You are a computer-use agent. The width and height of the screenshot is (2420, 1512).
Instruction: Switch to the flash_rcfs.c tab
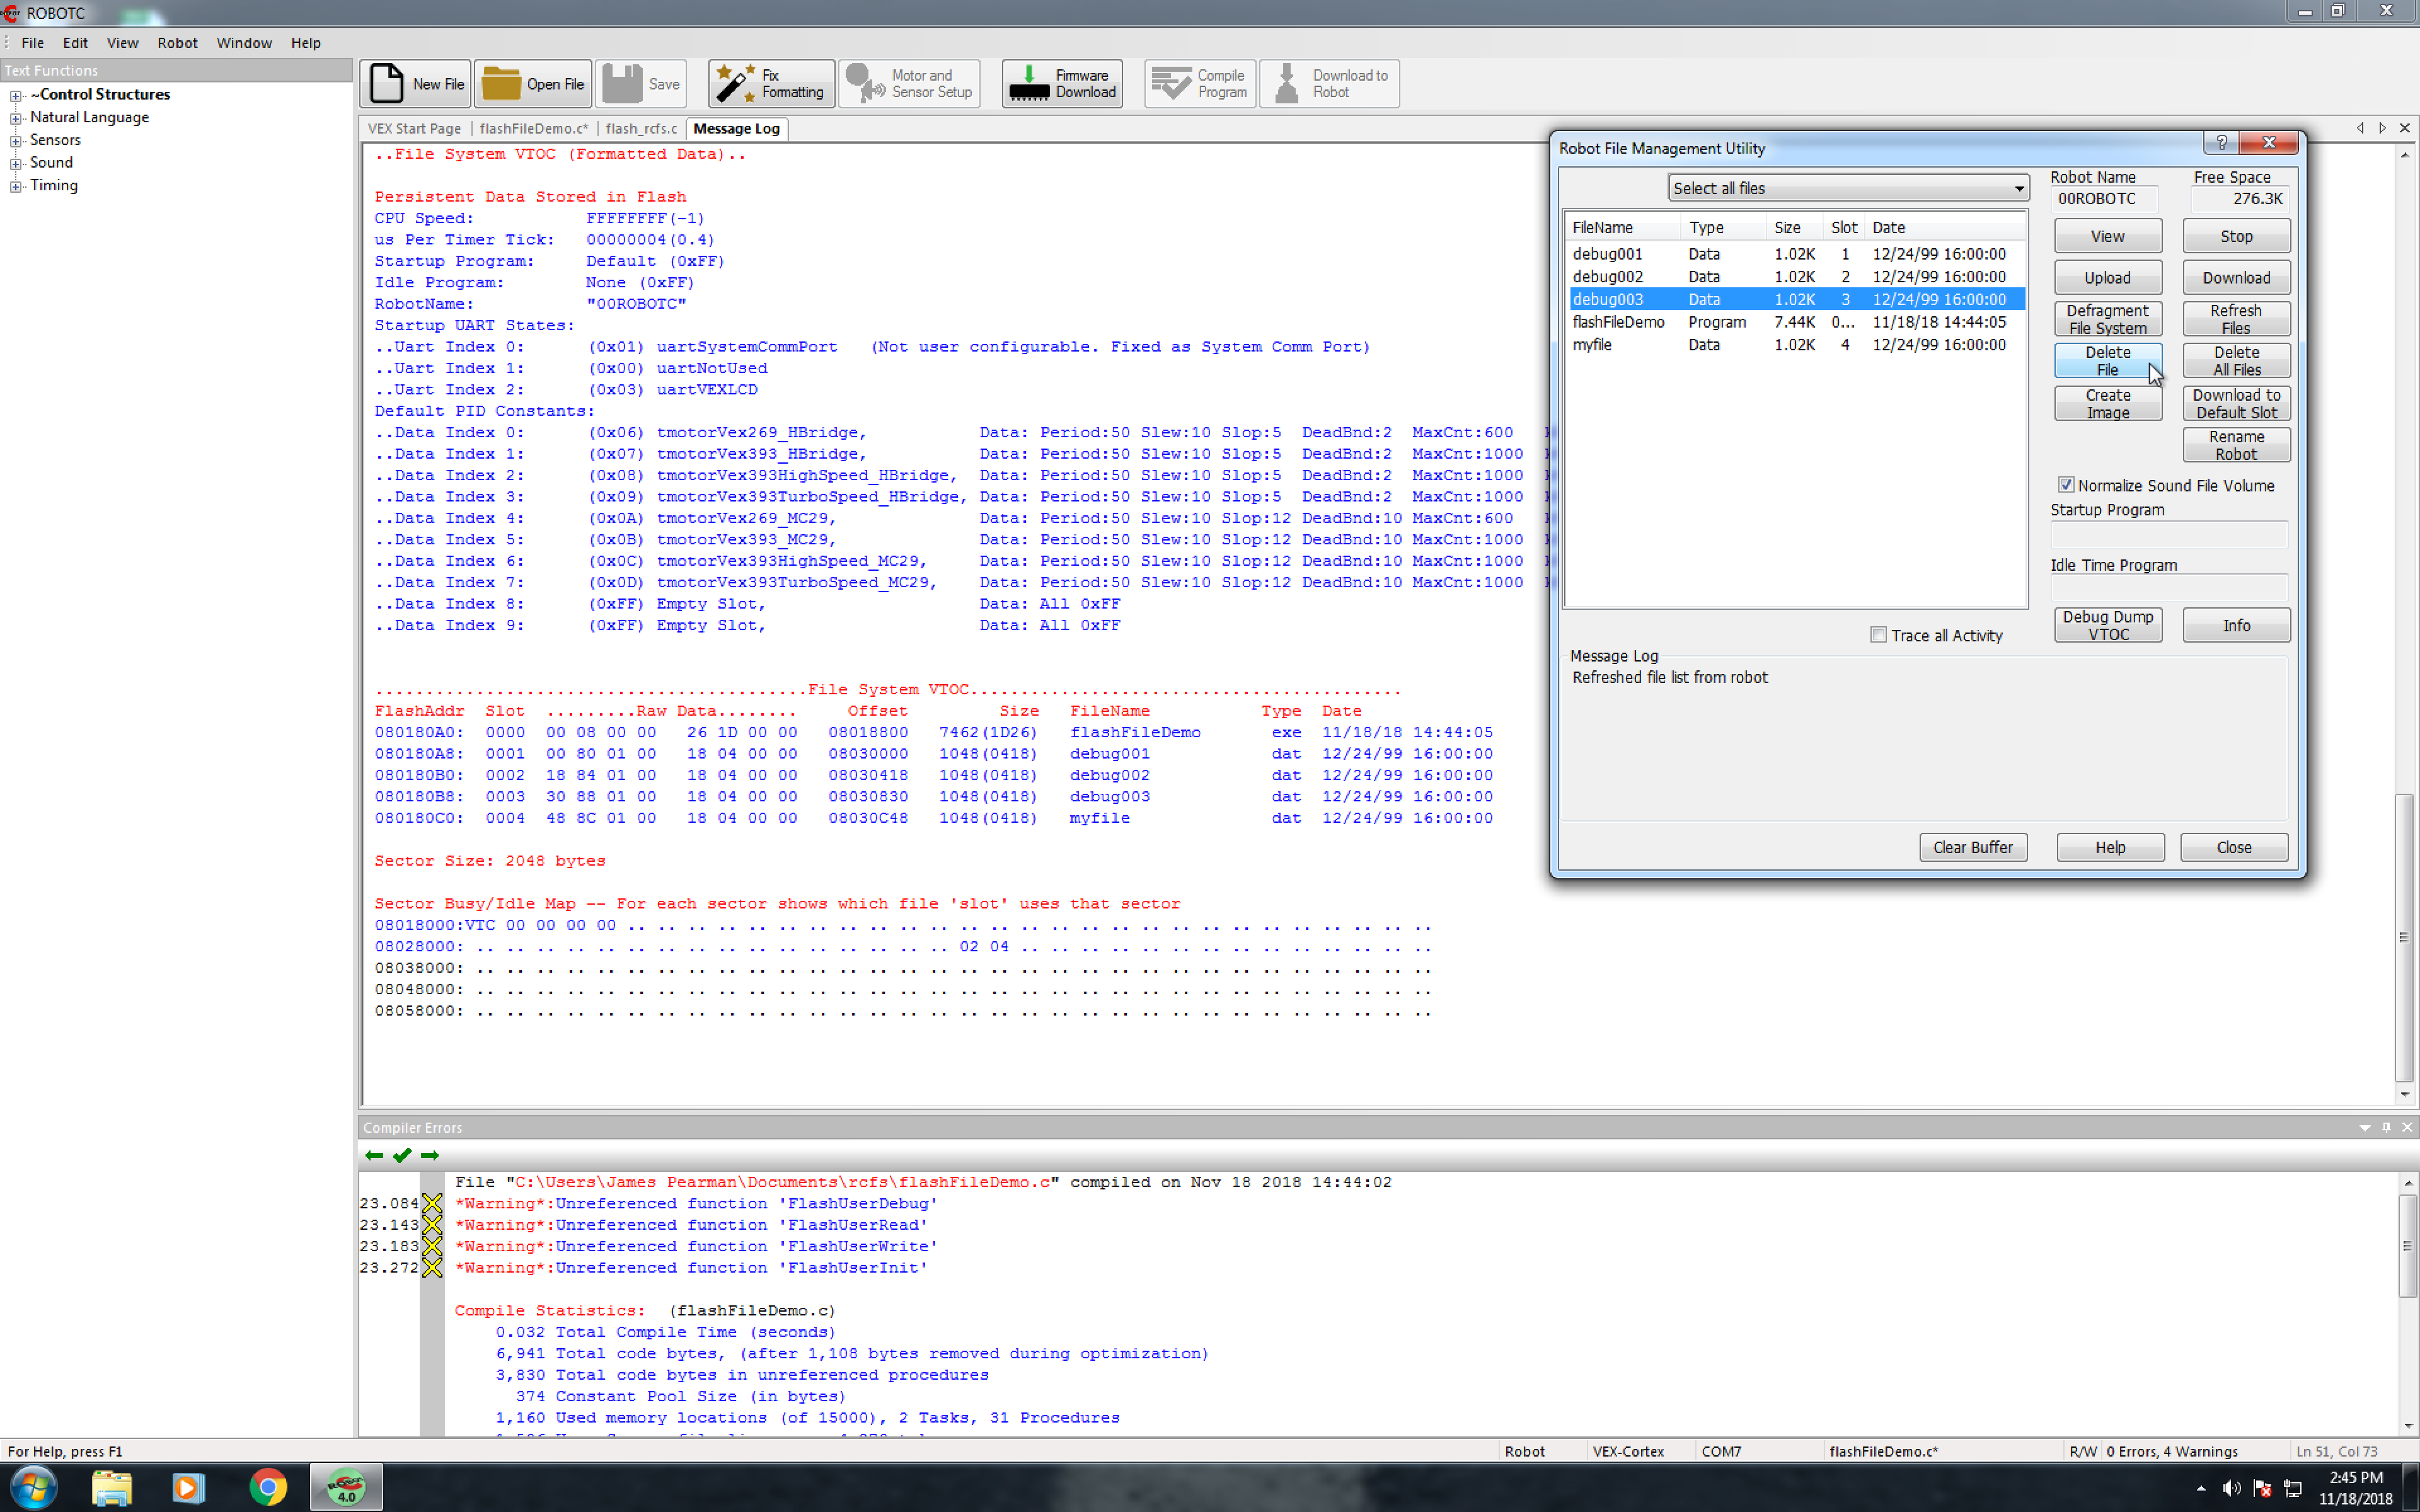tap(643, 128)
